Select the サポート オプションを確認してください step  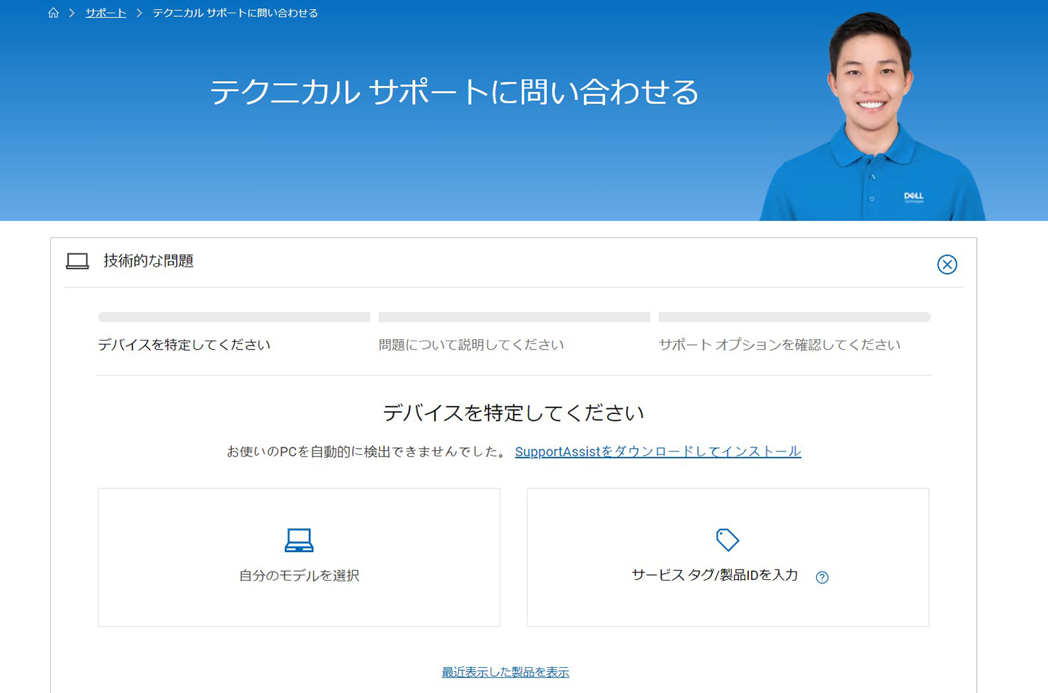[x=780, y=345]
